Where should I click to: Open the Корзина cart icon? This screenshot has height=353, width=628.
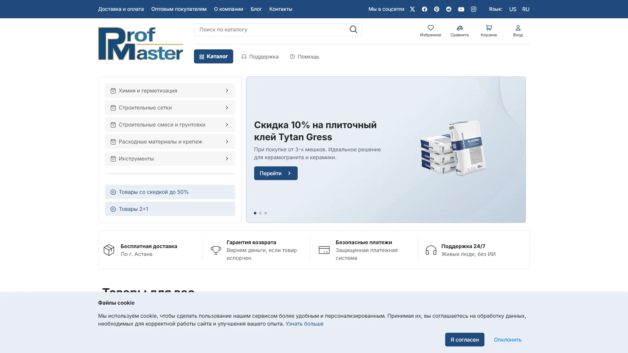[489, 28]
